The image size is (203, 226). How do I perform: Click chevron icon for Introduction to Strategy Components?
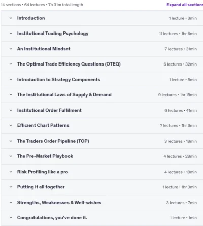(x=11, y=79)
